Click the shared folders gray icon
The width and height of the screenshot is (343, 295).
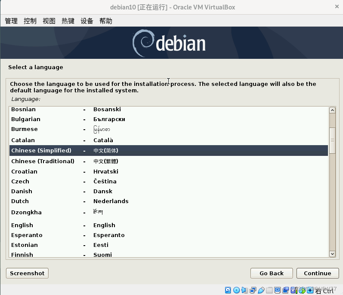tap(269, 290)
